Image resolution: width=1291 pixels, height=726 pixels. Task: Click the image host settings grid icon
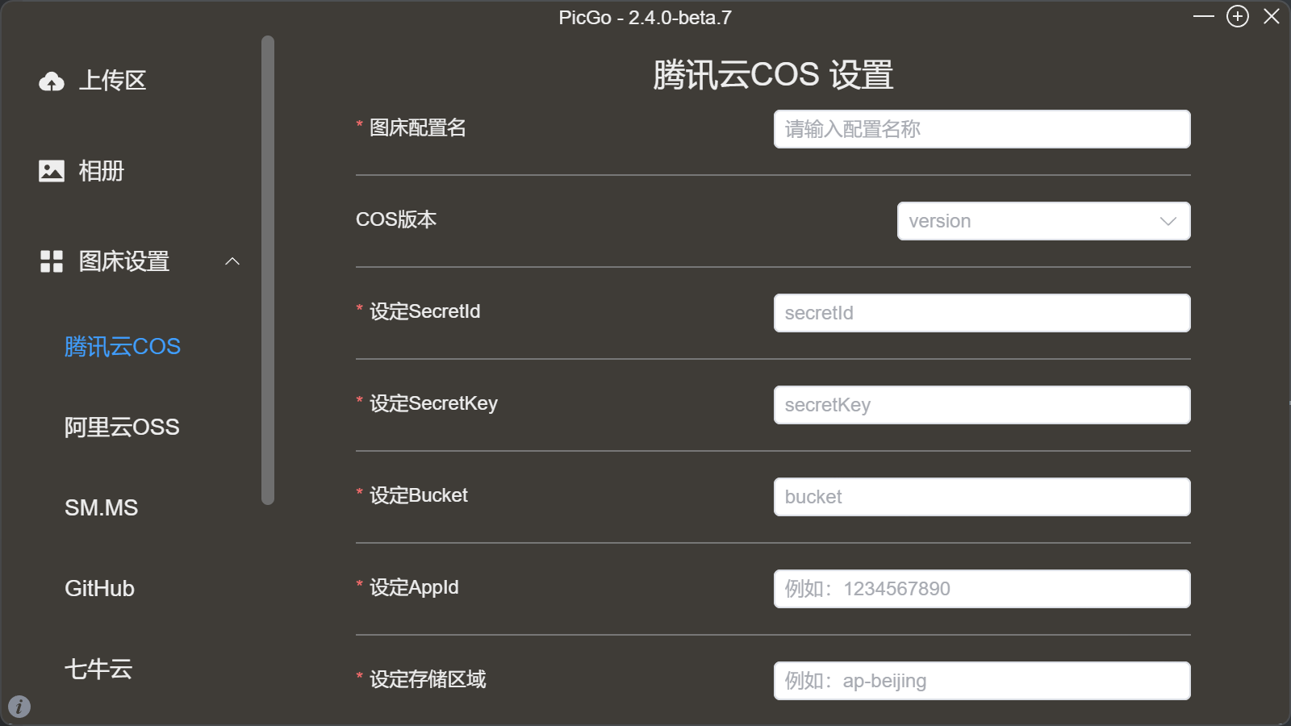(x=52, y=261)
